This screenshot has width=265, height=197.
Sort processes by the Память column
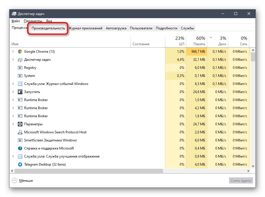[x=197, y=41]
